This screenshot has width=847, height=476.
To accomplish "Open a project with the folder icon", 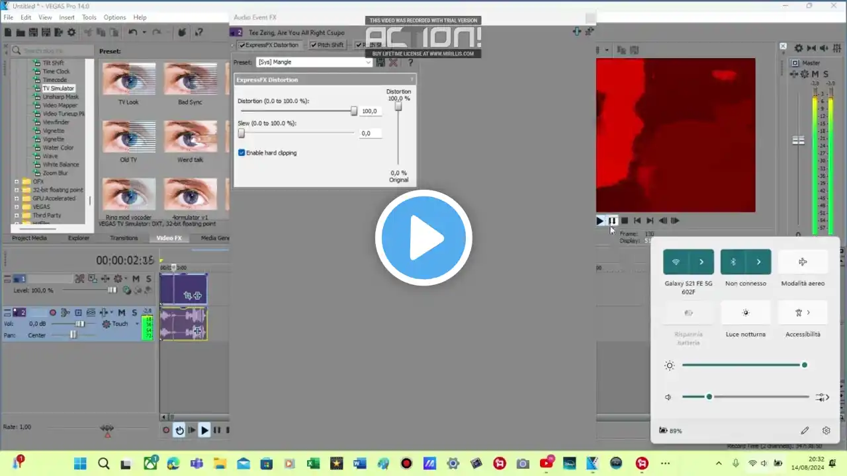I will (21, 32).
